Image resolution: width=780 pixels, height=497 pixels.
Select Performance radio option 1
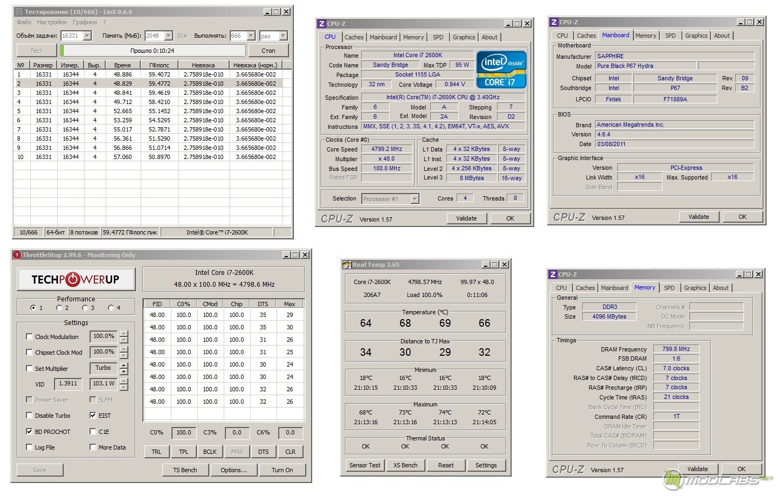point(33,308)
